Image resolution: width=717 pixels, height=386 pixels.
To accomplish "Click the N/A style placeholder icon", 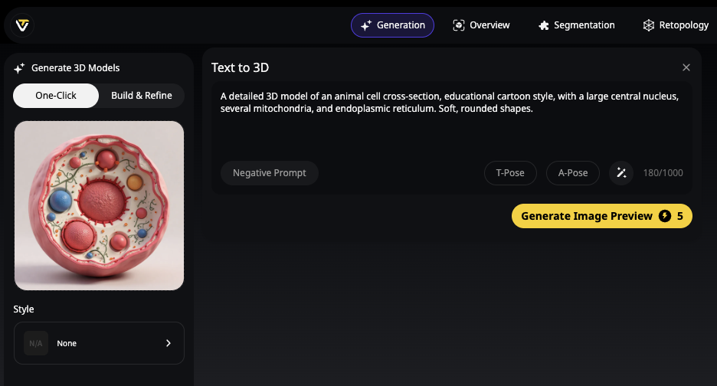I will pos(36,343).
